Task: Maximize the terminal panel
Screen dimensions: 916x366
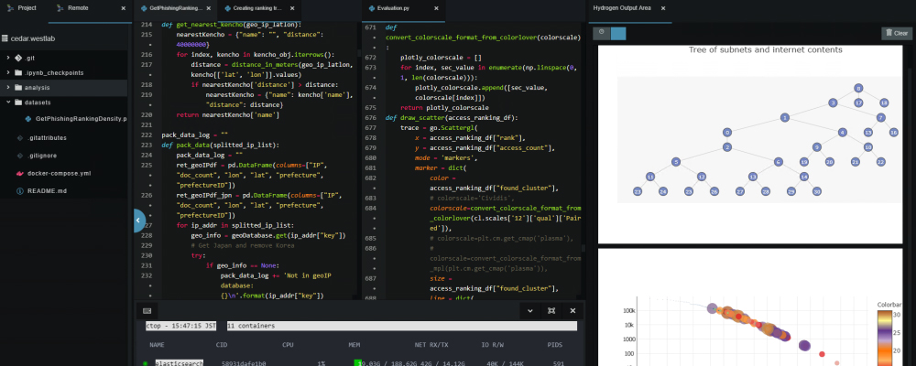Action: (x=551, y=310)
